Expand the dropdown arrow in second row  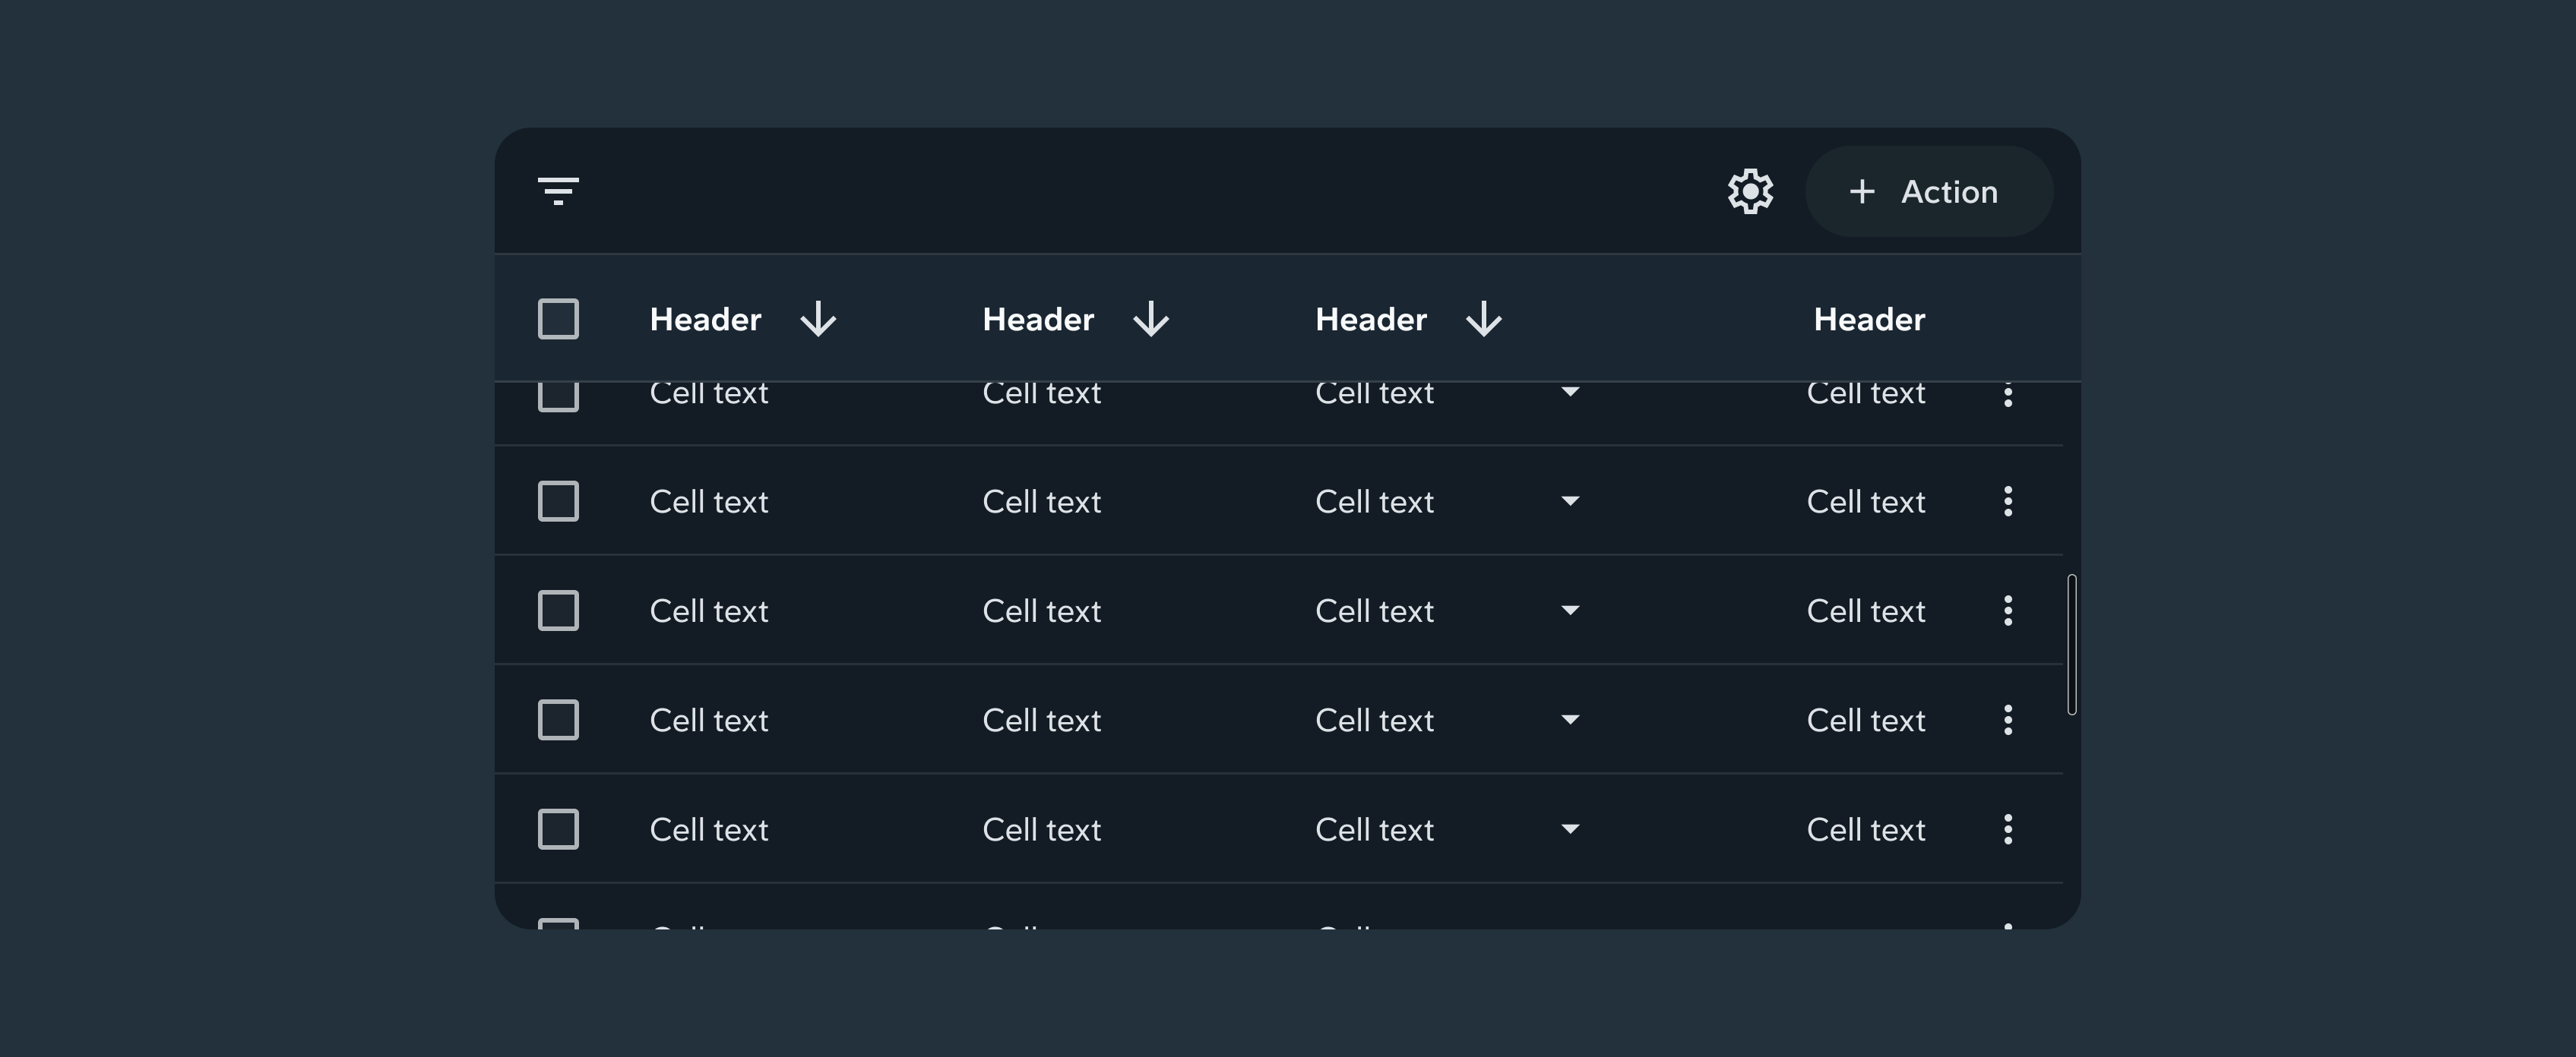coord(1570,501)
